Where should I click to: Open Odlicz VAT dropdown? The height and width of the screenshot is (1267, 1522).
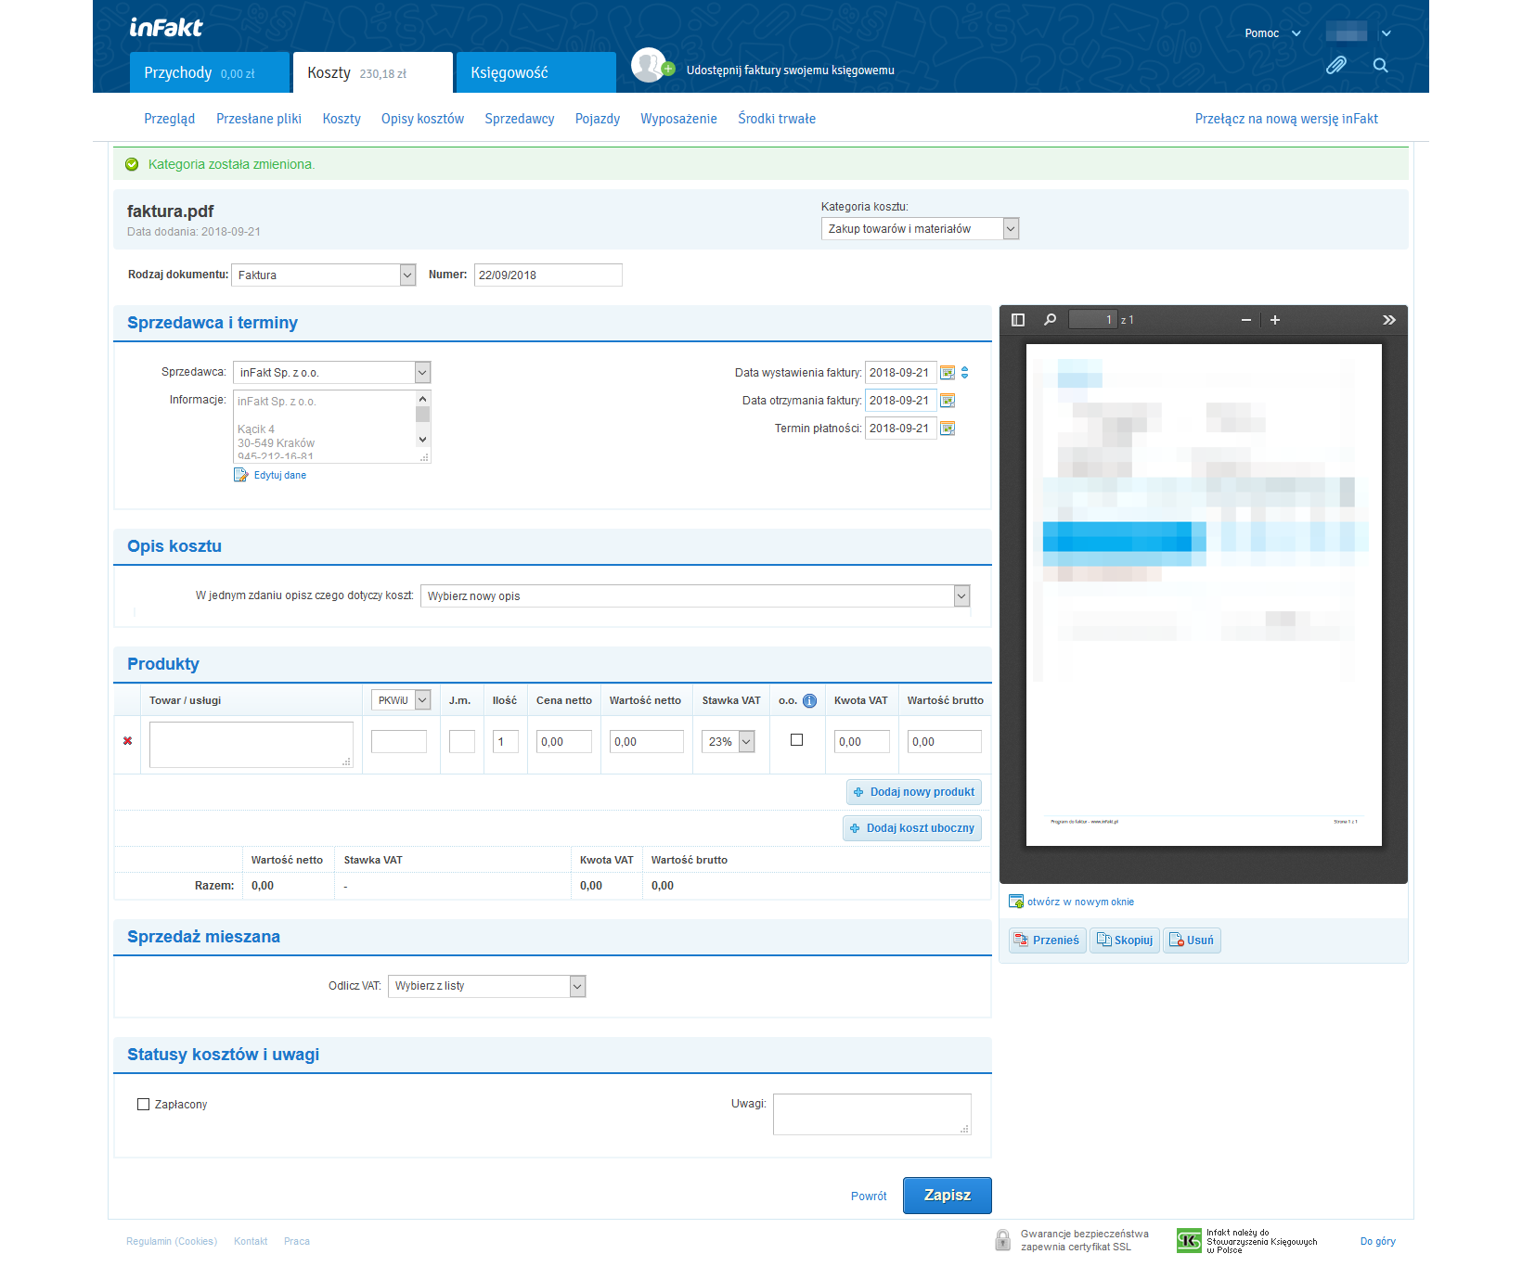[x=486, y=986]
